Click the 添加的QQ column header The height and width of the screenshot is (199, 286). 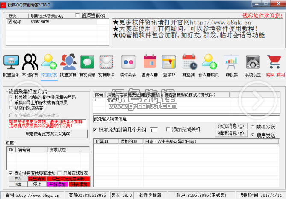[130, 141]
